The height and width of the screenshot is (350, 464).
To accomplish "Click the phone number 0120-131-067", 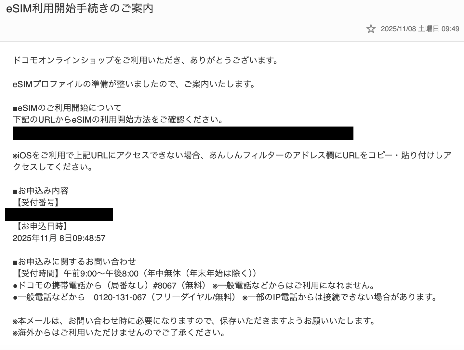I will coord(120,297).
